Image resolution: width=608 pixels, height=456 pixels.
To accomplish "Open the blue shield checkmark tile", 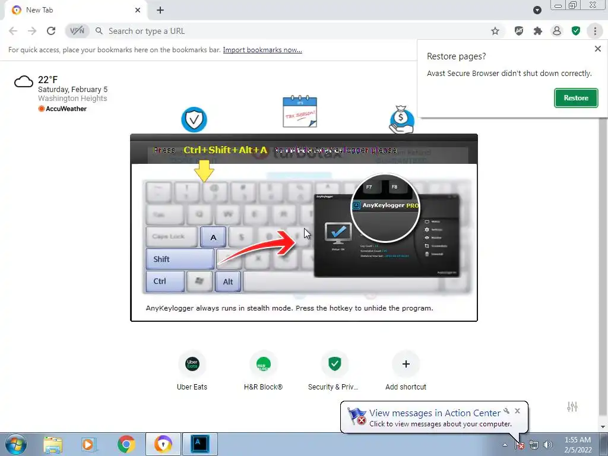I will 194,119.
